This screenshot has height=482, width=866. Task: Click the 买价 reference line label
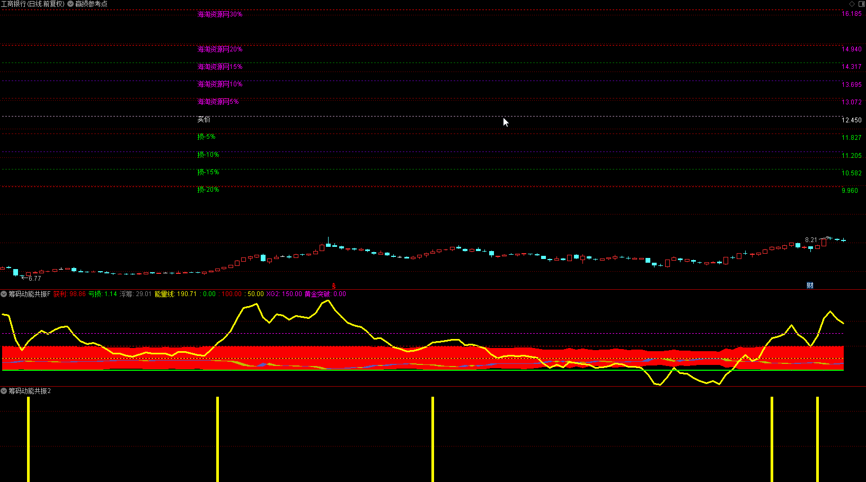204,120
